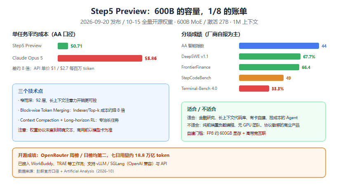Screen dimensions: 338x193
Task: Click the orange heading starting '开源成绩：OpenRouter 周榜'
Action: 94,155
